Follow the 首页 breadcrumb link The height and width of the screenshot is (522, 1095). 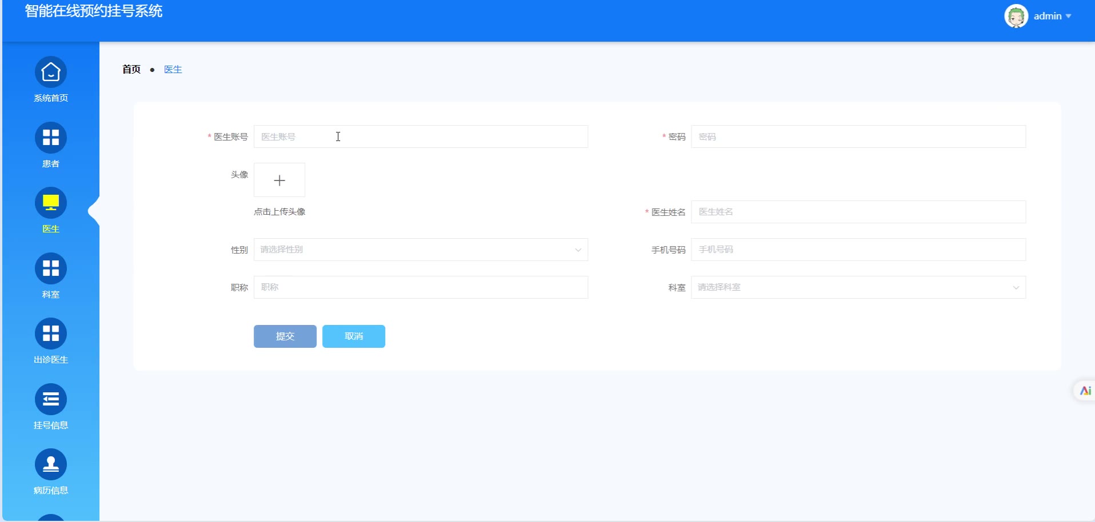pos(131,69)
